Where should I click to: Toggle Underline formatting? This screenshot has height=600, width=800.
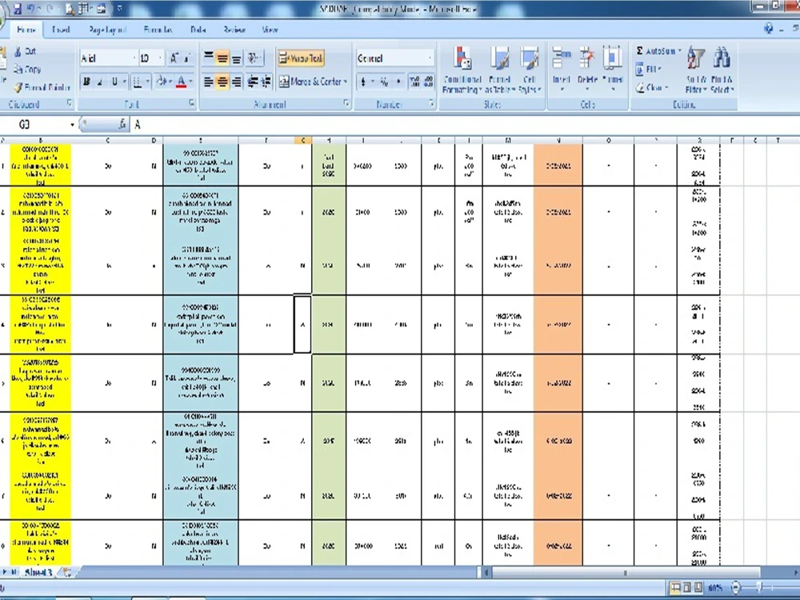(114, 82)
